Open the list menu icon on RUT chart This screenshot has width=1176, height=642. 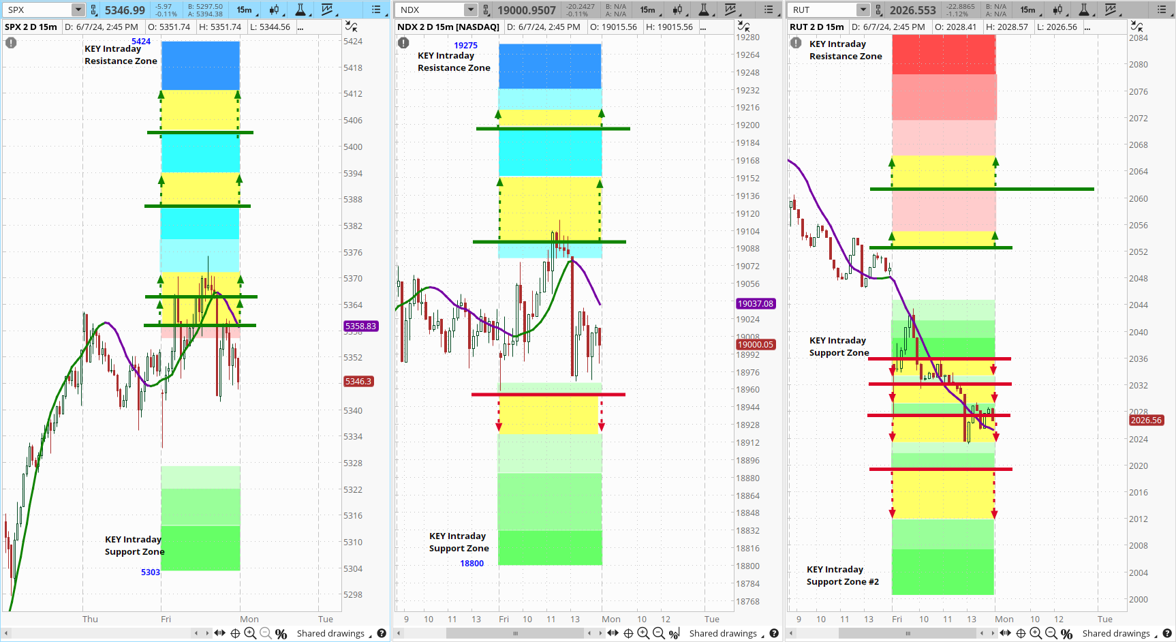tap(1162, 10)
